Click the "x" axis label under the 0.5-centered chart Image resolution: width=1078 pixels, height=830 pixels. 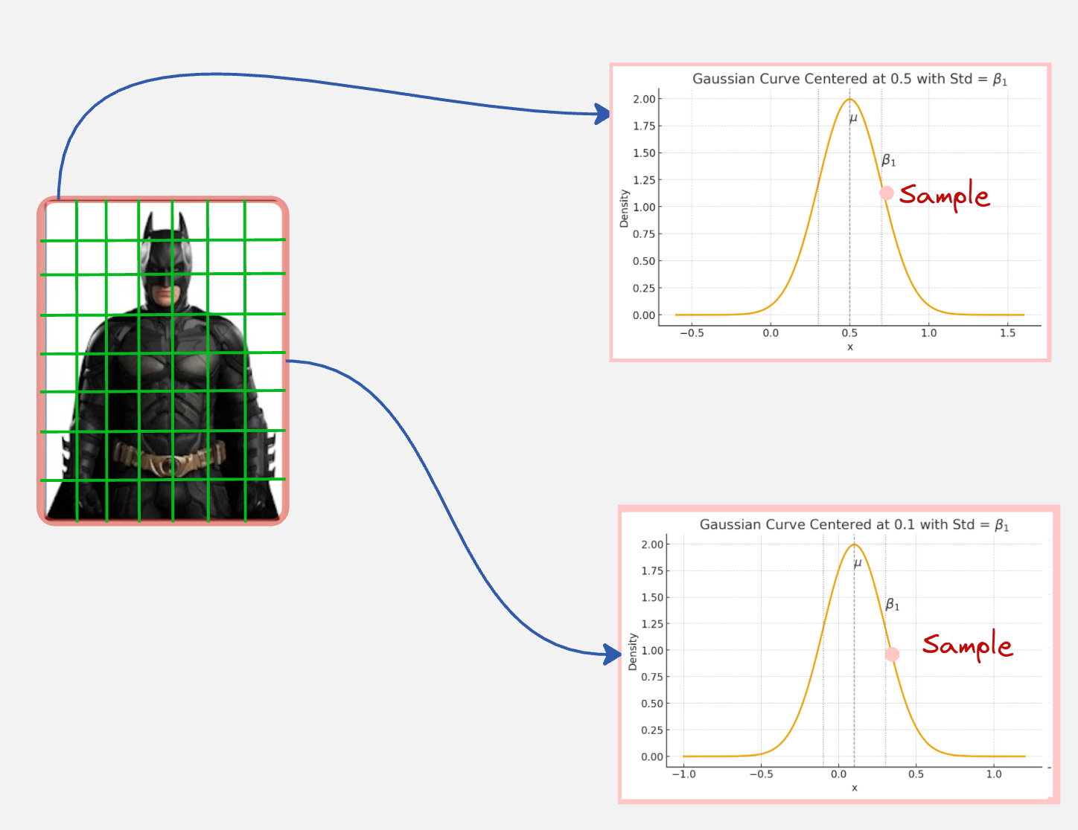pyautogui.click(x=850, y=347)
